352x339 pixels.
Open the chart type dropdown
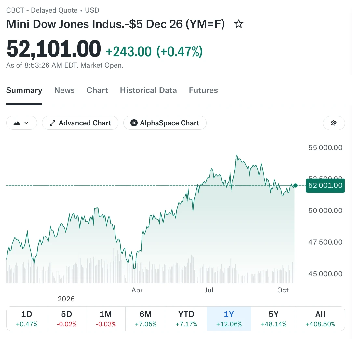tap(21, 123)
